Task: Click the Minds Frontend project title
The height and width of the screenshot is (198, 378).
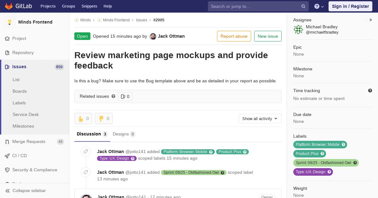Action: (35, 22)
